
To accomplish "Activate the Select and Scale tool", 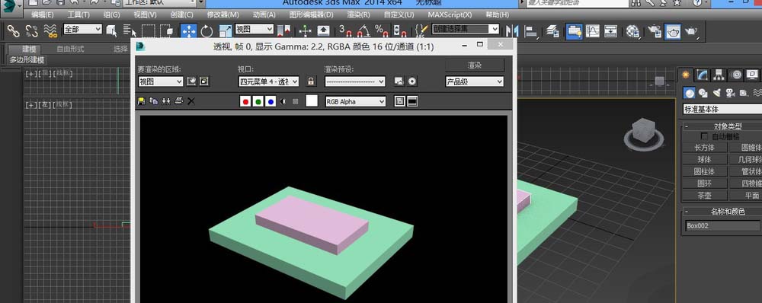I will tap(225, 31).
